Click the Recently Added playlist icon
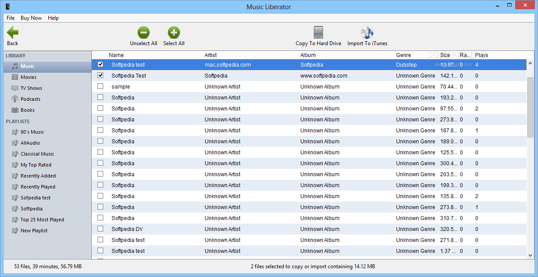This screenshot has width=538, height=277. (x=15, y=176)
